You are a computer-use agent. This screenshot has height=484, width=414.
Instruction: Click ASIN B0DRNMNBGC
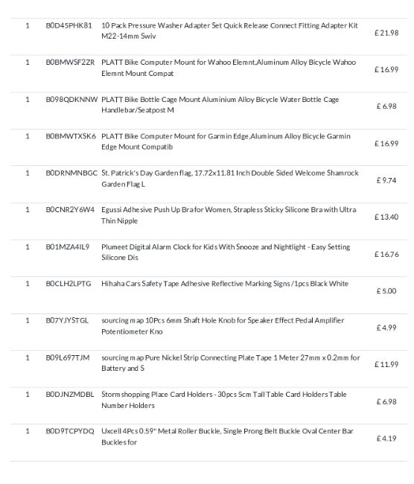pyautogui.click(x=71, y=173)
